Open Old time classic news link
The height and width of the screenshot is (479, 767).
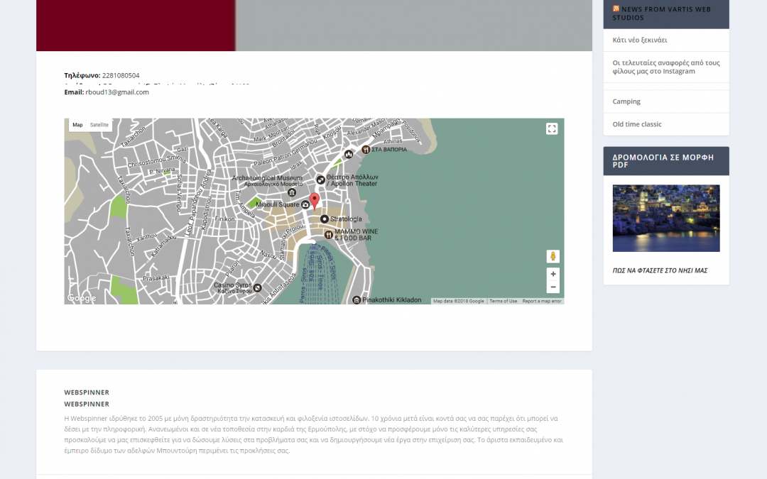[637, 124]
